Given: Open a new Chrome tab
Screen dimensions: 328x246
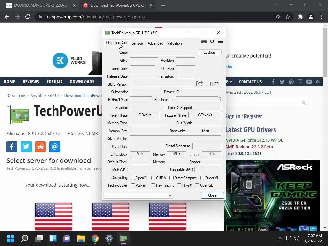Looking at the screenshot, I should (x=163, y=5).
